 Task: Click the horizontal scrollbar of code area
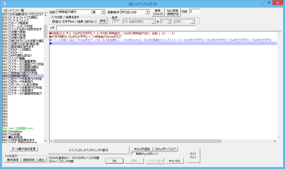tap(137, 141)
